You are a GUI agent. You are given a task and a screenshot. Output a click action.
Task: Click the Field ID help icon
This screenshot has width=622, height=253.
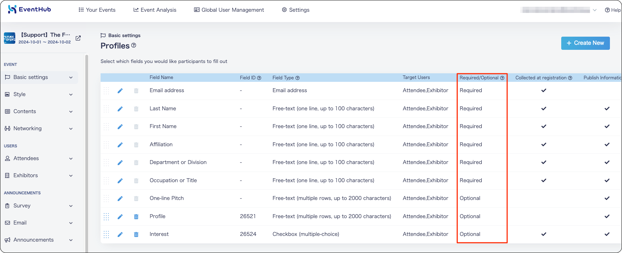tap(259, 78)
